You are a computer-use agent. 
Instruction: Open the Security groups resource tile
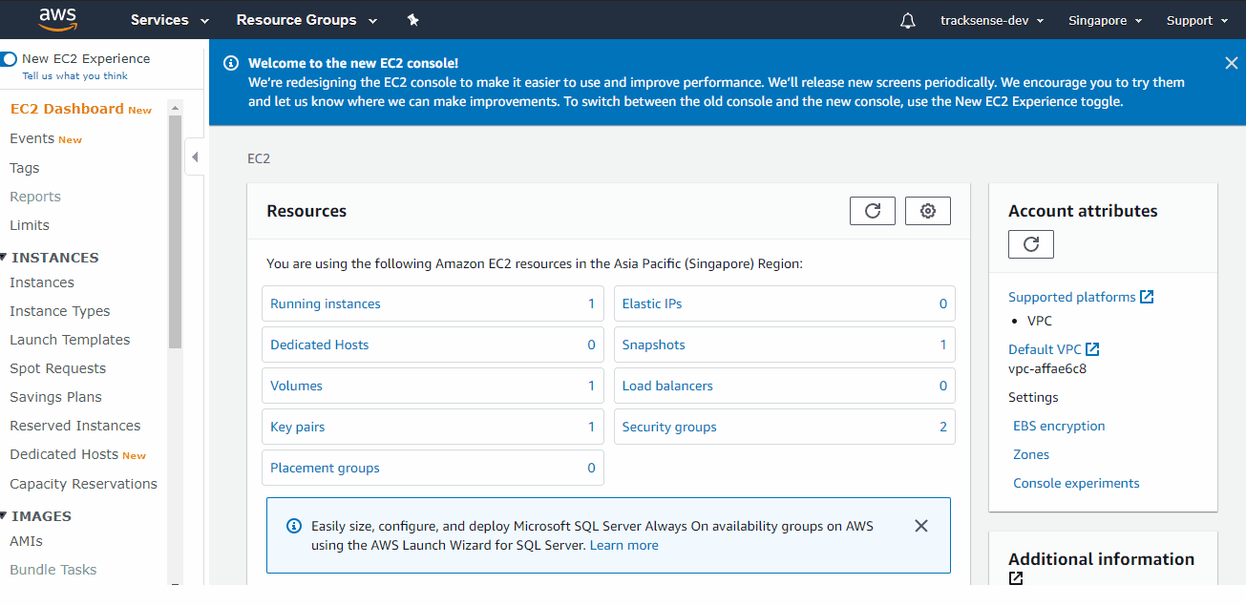pyautogui.click(x=785, y=427)
